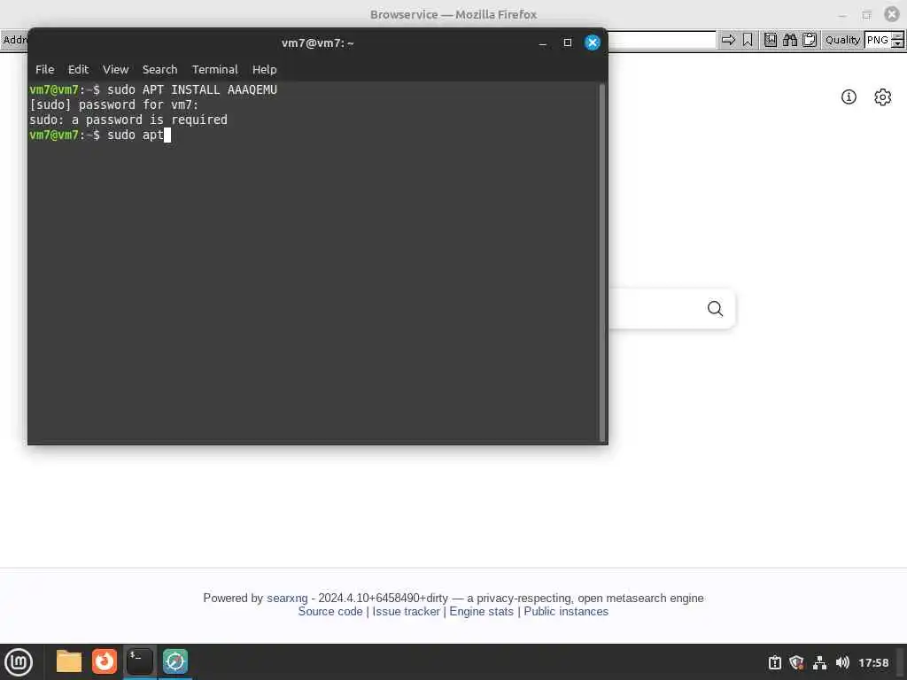The image size is (907, 680).
Task: Open the Public instances link
Action: [566, 611]
